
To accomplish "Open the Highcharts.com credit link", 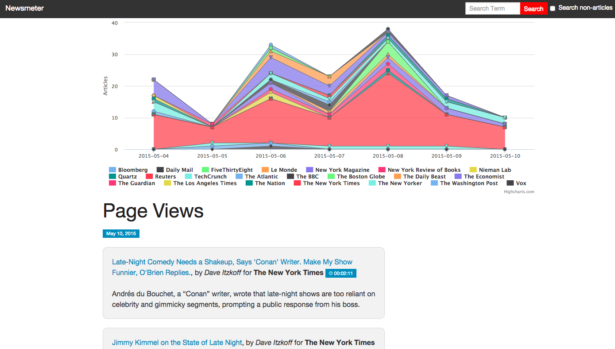I will click(519, 192).
